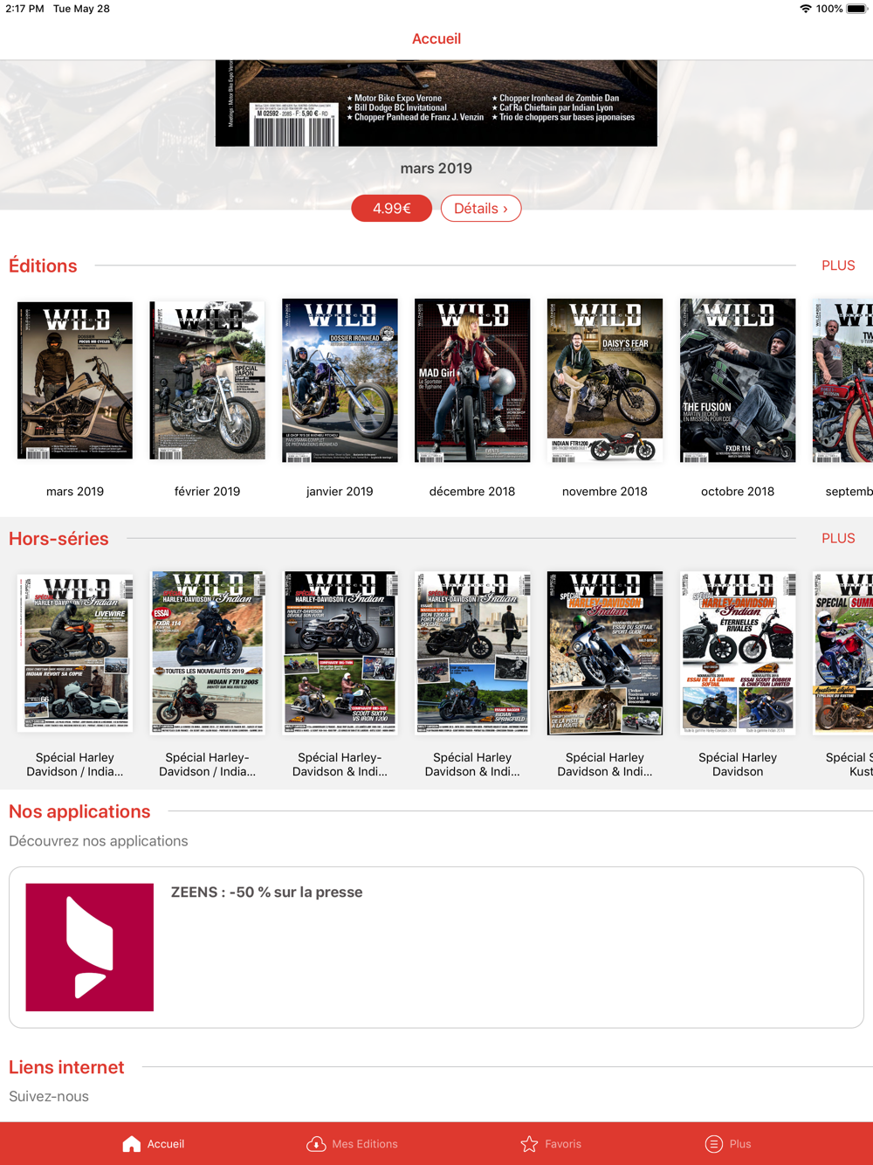The height and width of the screenshot is (1165, 873).
Task: Open the février 2019 magazine cover
Action: tap(208, 380)
